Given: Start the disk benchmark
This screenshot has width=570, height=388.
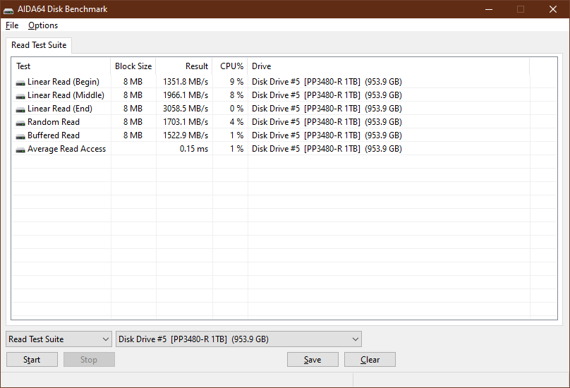Looking at the screenshot, I should pos(32,359).
